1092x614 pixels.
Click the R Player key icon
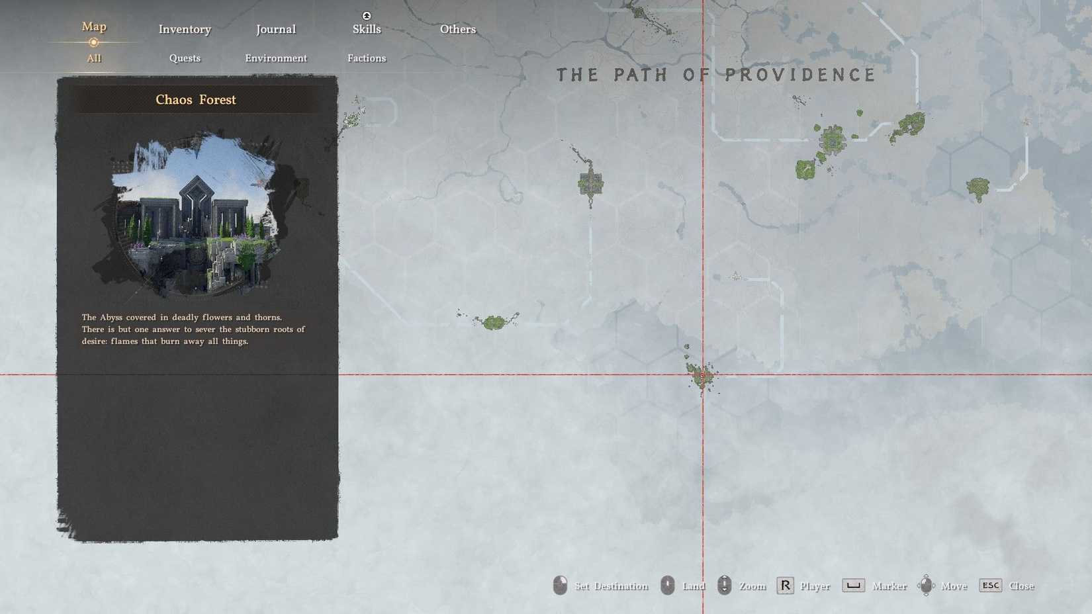[785, 585]
